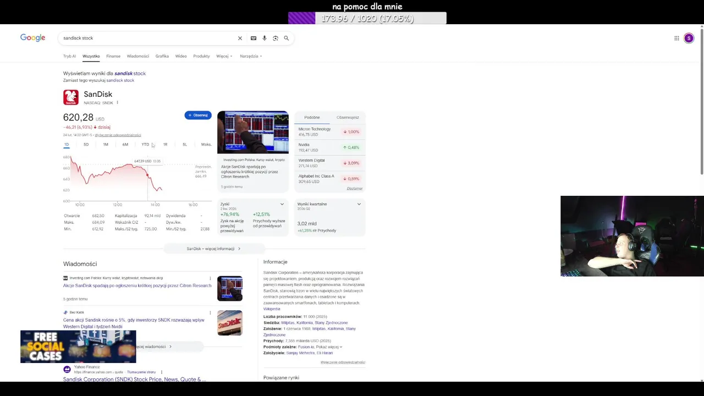
Task: Open options dots for Bez Kabli news item
Action: 210,312
